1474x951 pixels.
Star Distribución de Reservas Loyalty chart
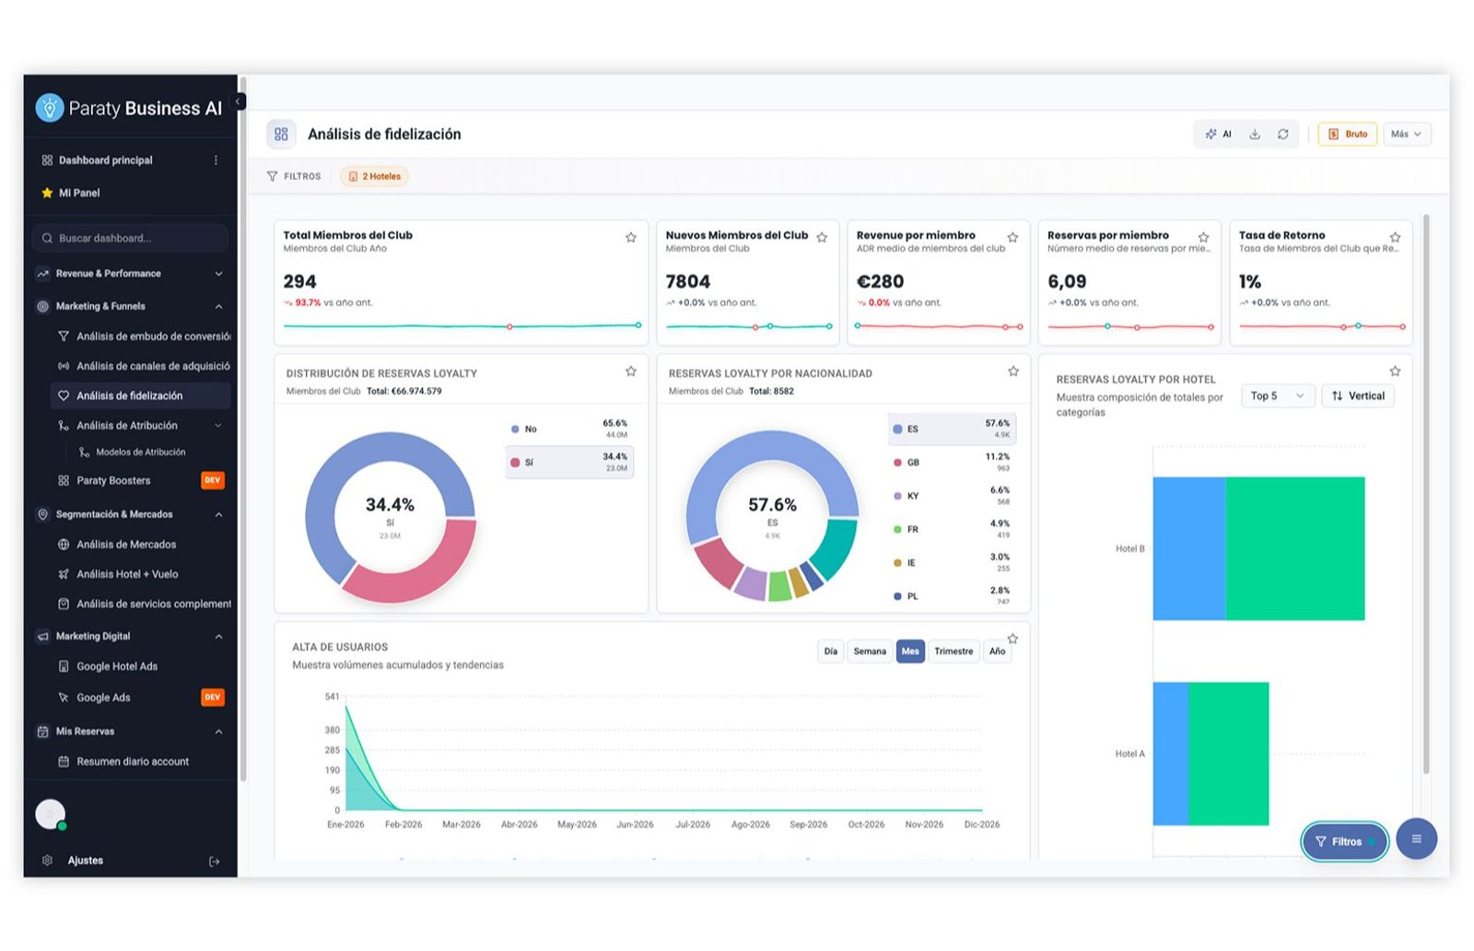[631, 371]
